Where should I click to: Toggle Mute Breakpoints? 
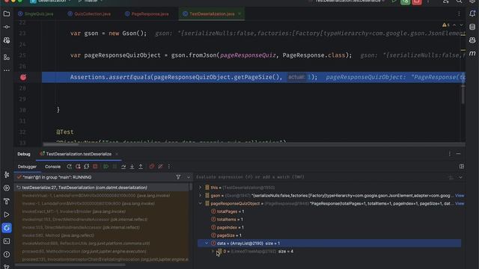[160, 167]
